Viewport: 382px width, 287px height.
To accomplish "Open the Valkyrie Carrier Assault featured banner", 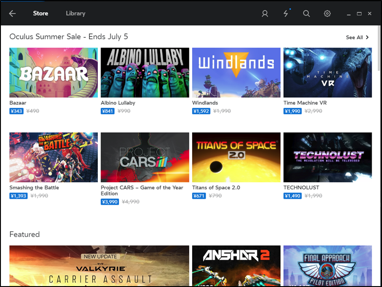I will tap(99, 265).
